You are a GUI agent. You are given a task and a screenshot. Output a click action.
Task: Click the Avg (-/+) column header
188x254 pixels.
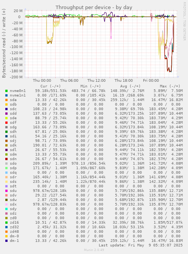pos(130,86)
